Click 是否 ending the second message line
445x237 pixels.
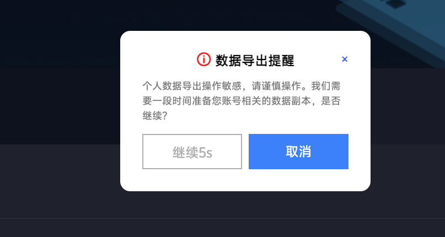pos(331,101)
